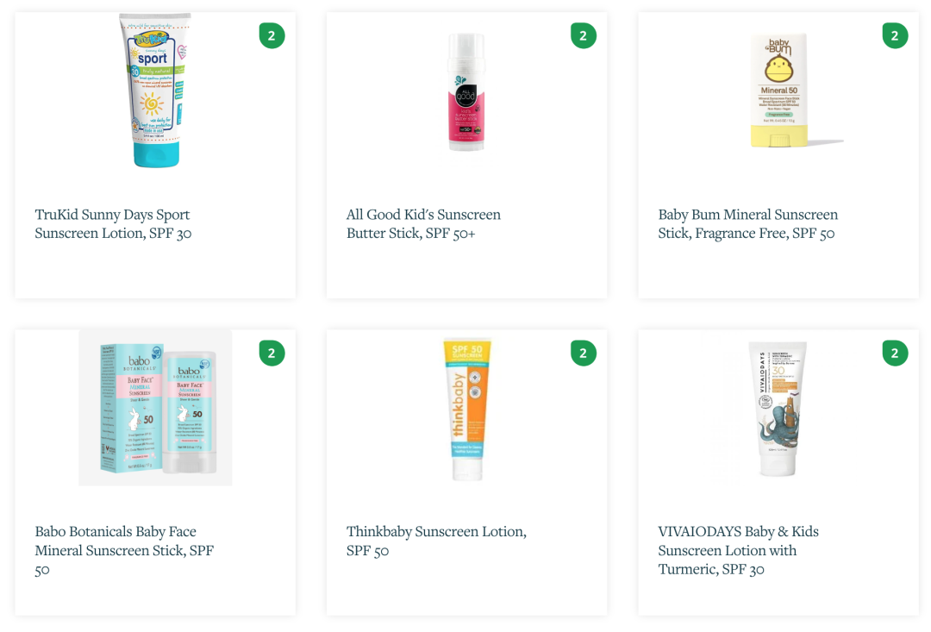The width and height of the screenshot is (931, 632).
Task: Click the green score badge on All Good card
Action: coord(583,35)
